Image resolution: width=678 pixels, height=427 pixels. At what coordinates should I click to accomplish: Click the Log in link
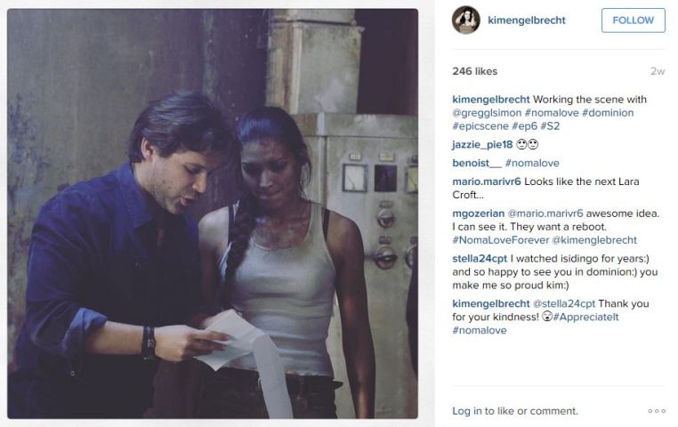tap(467, 411)
